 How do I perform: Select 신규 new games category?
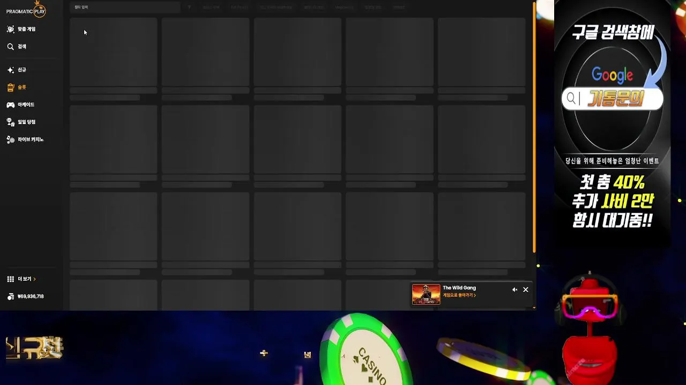[17, 70]
